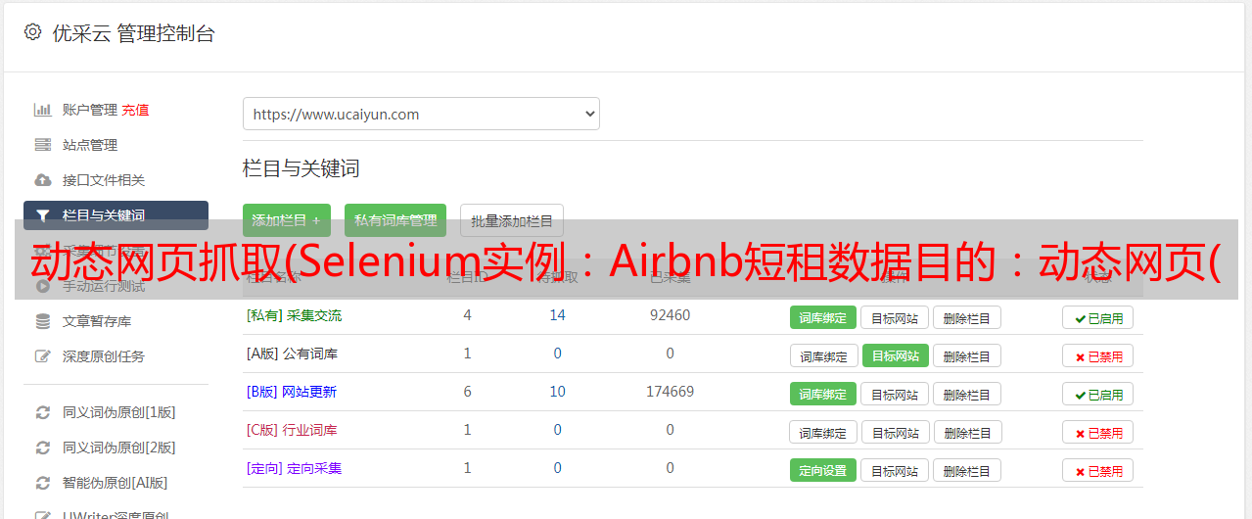The width and height of the screenshot is (1252, 519).
Task: Click 删除栏目 in the 行业词库 row
Action: point(967,432)
